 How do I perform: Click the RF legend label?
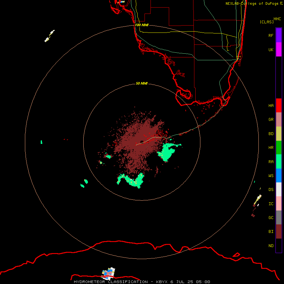271,35
